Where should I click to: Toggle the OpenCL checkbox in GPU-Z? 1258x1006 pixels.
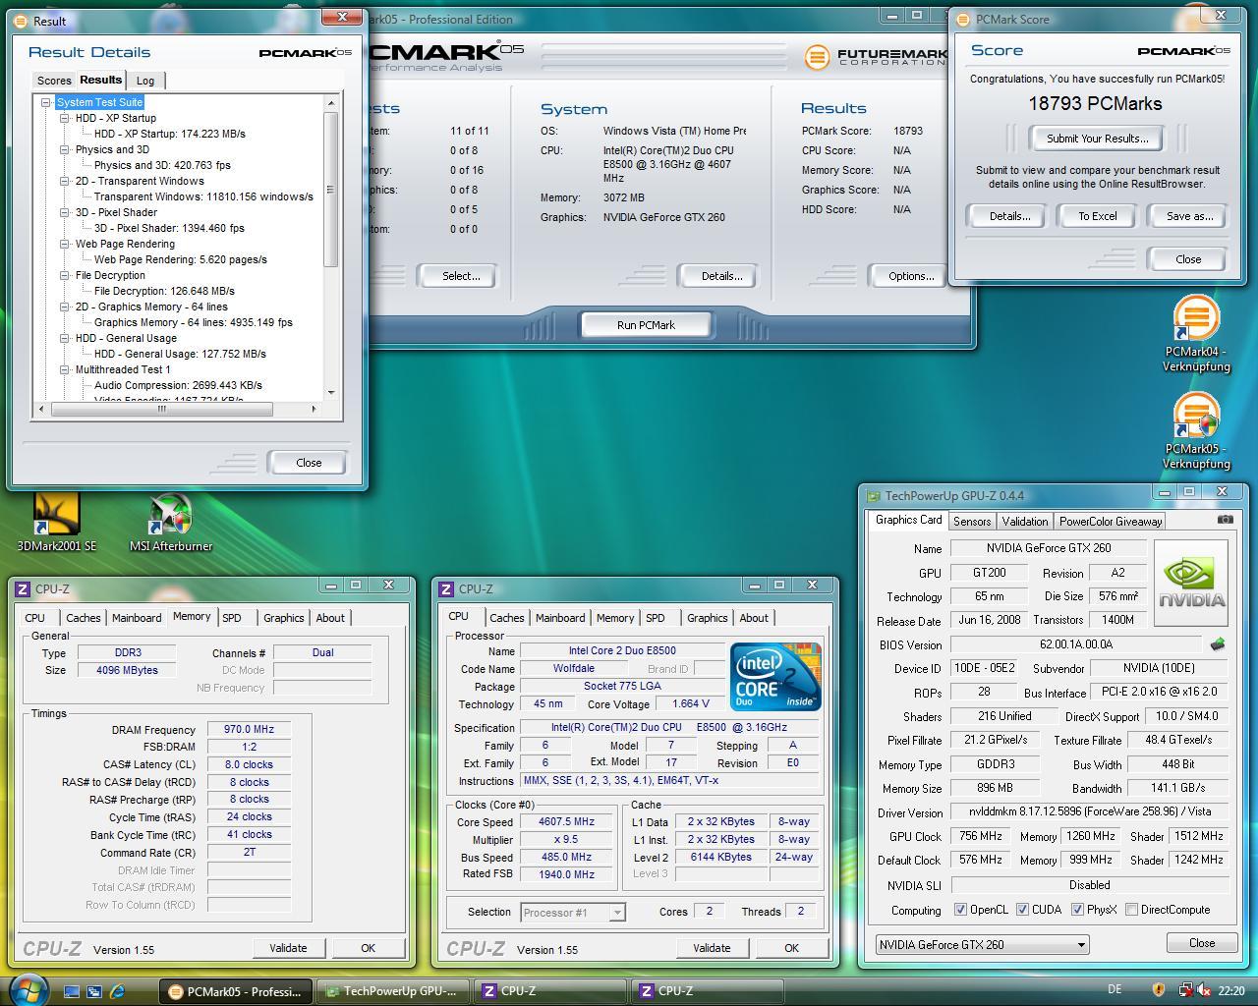960,910
